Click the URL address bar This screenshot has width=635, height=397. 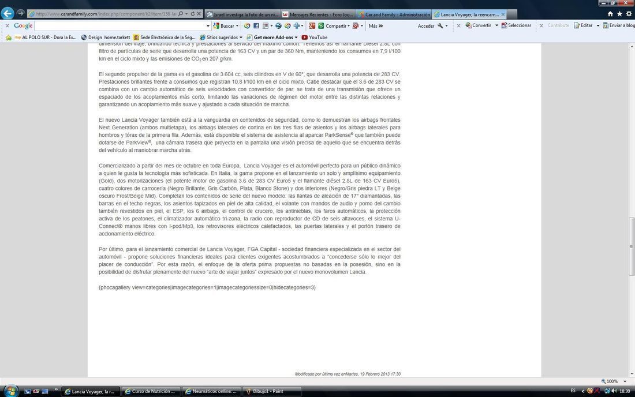tap(103, 14)
